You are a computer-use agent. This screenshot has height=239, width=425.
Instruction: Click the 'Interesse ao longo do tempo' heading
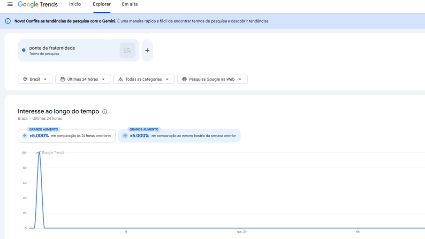tap(59, 111)
